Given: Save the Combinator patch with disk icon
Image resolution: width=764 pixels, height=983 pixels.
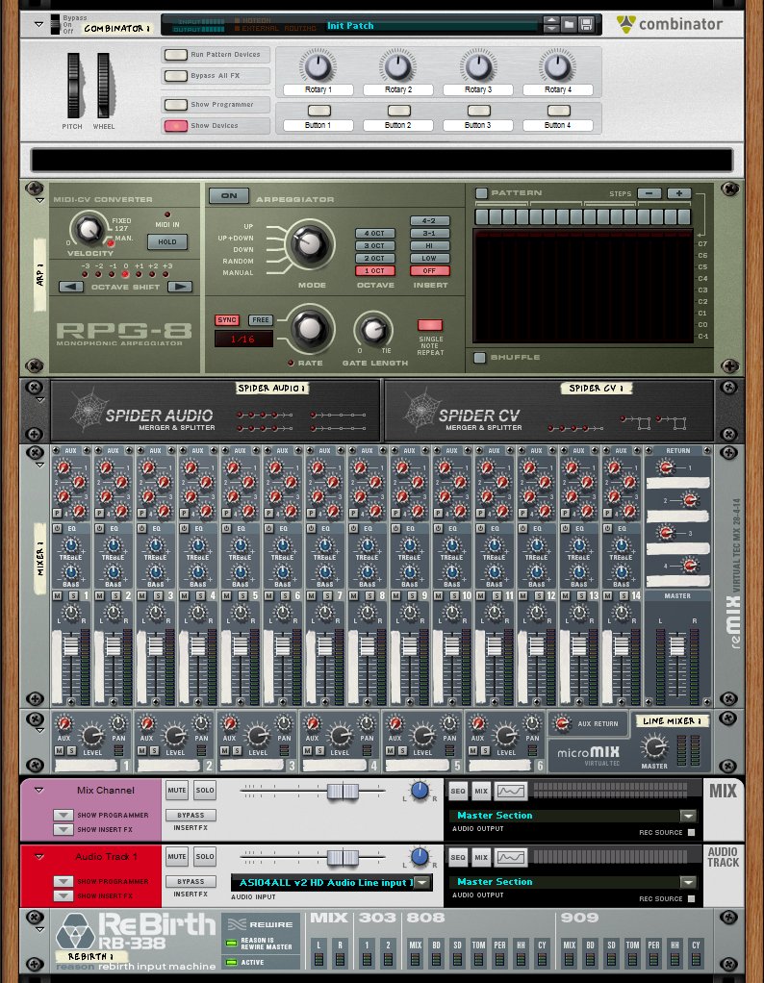Looking at the screenshot, I should pos(585,24).
